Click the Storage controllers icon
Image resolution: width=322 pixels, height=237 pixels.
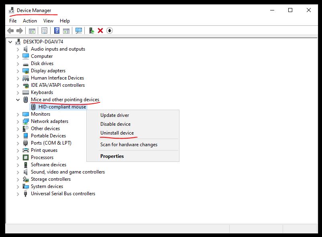(x=26, y=179)
